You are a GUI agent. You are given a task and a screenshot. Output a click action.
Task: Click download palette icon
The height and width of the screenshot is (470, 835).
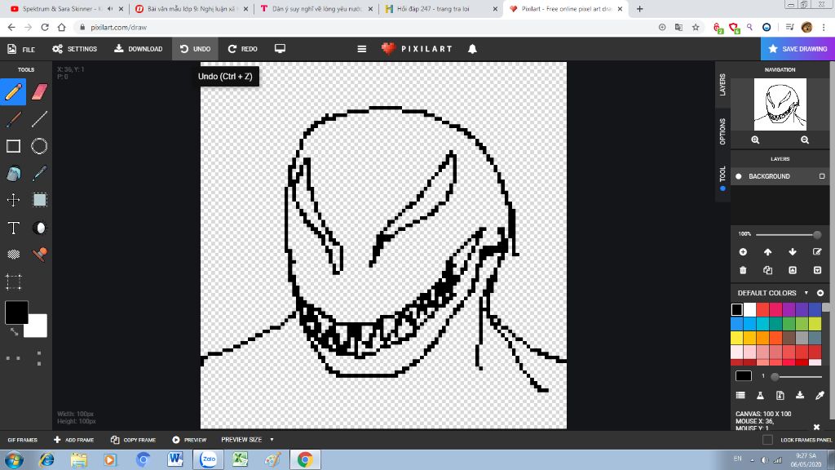(x=800, y=396)
